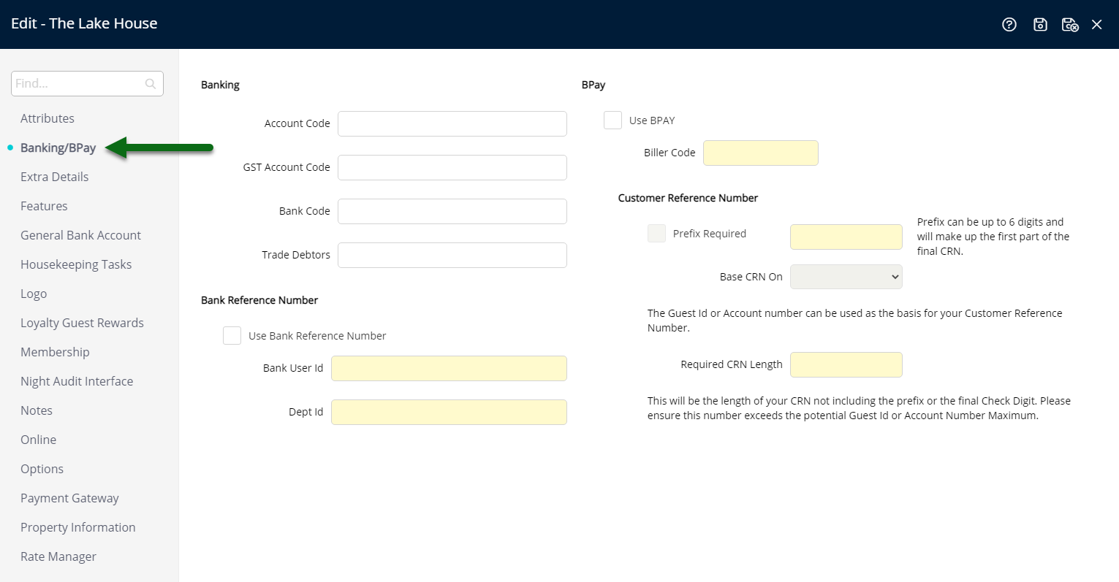The width and height of the screenshot is (1119, 582).
Task: Click the Dept Id field
Action: click(x=449, y=412)
